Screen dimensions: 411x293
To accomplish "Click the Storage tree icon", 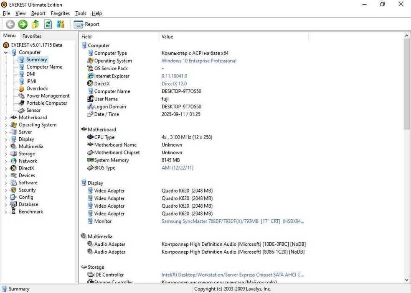I will (x=14, y=154).
